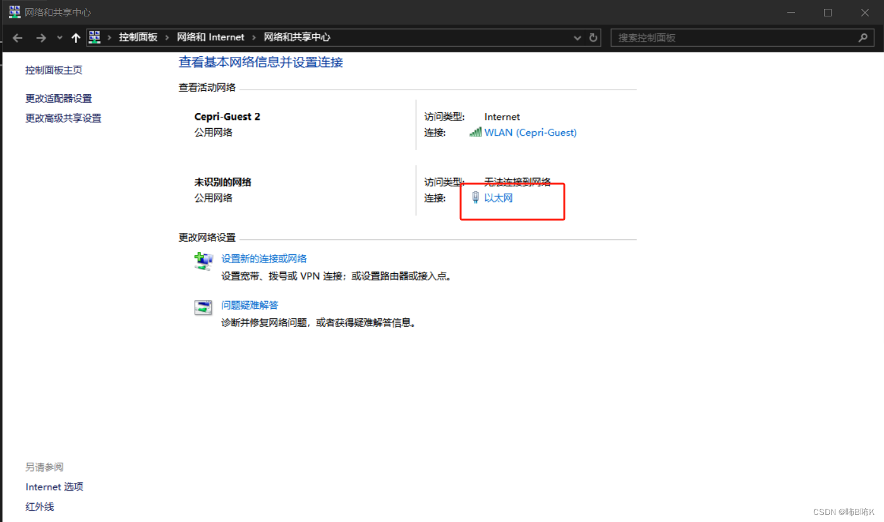Go up one level with up arrow

[x=76, y=38]
